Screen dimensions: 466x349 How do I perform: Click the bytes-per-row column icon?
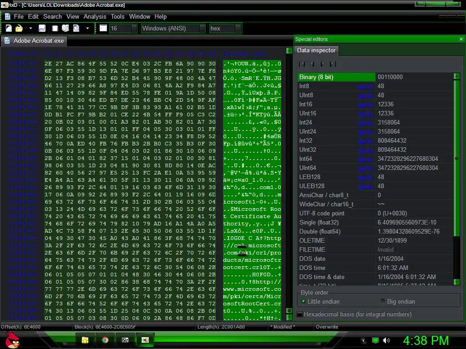tap(103, 28)
